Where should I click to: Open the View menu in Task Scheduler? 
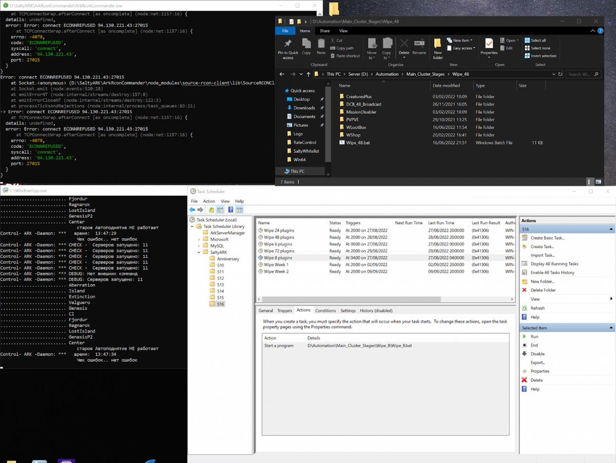coord(225,201)
